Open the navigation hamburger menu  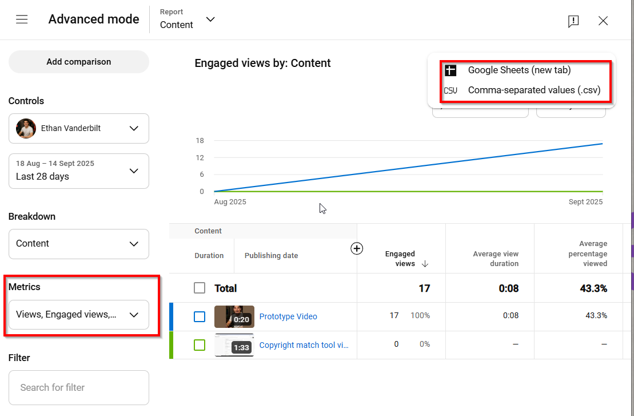pyautogui.click(x=22, y=19)
